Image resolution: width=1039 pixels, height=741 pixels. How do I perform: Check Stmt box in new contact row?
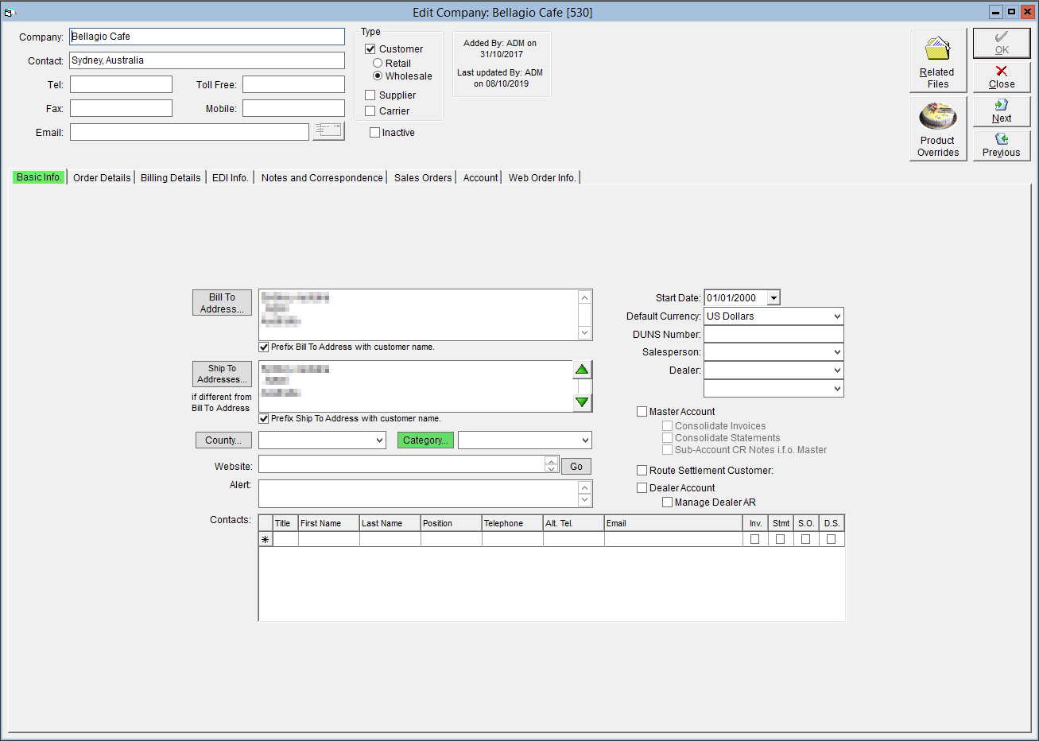click(x=781, y=539)
